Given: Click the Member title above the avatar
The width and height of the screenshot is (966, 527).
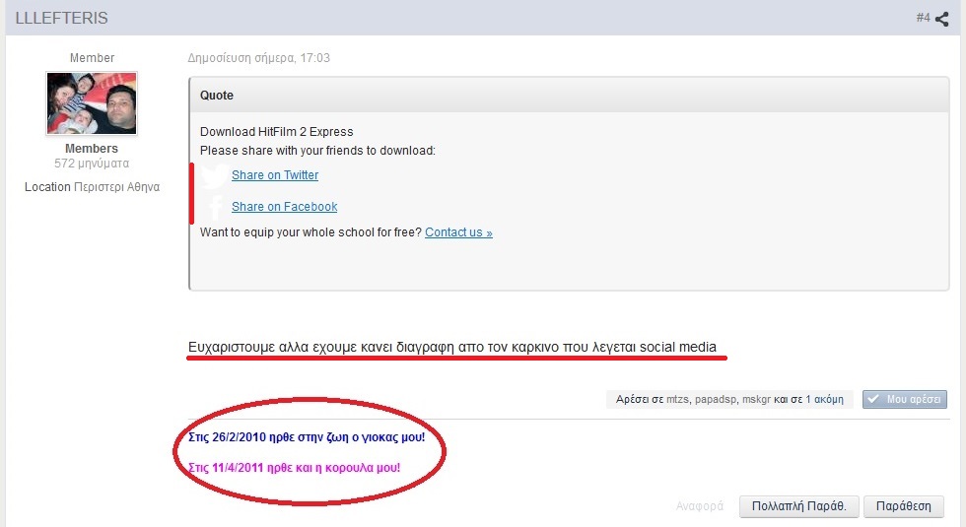Looking at the screenshot, I should 92,58.
